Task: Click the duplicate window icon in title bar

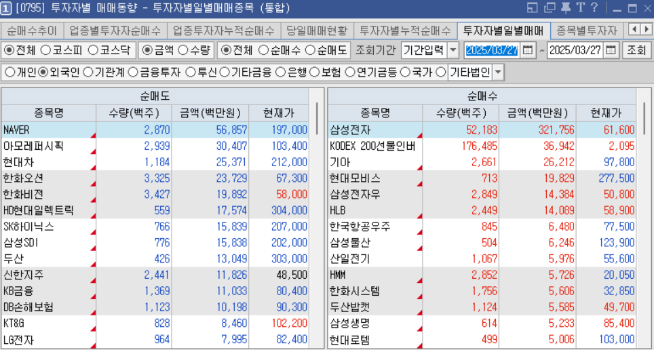Action: [551, 7]
